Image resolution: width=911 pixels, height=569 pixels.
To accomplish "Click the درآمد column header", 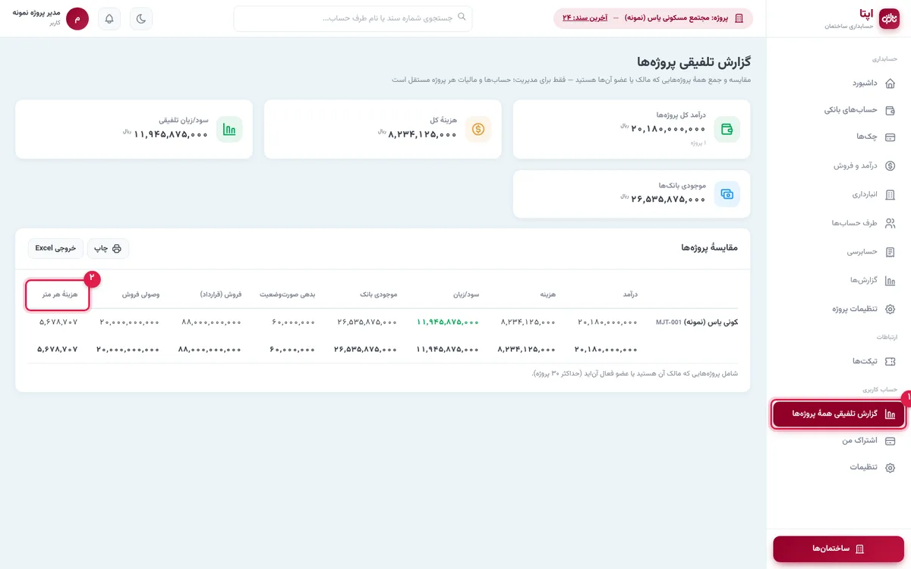I will (629, 294).
